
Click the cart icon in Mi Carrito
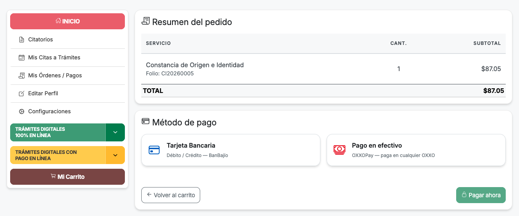pos(53,176)
